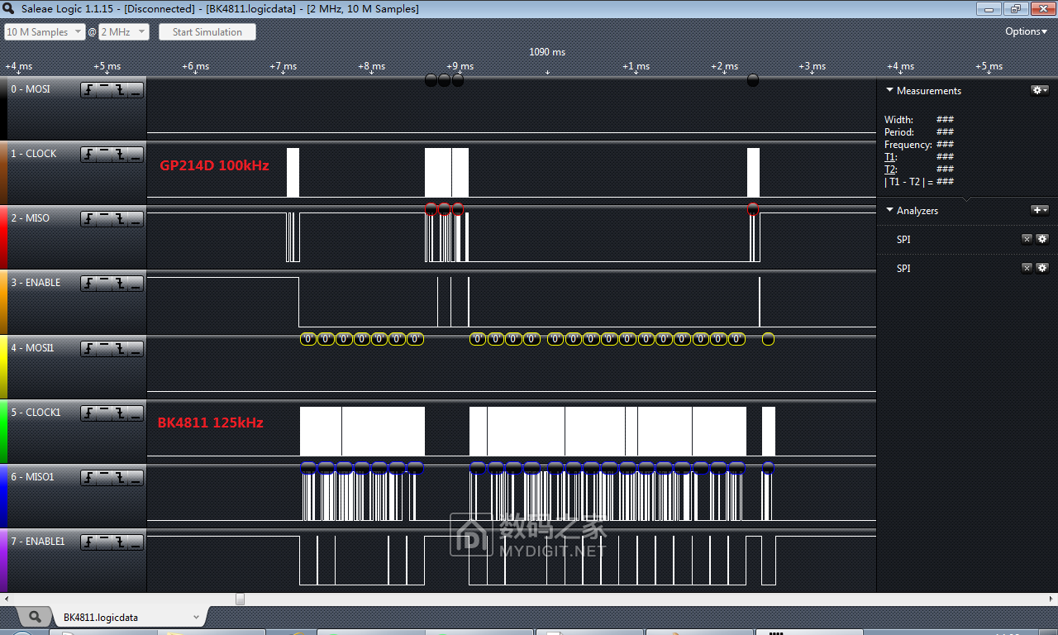
Task: Set falling edge trigger on 0 - MOSI
Action: click(x=120, y=90)
